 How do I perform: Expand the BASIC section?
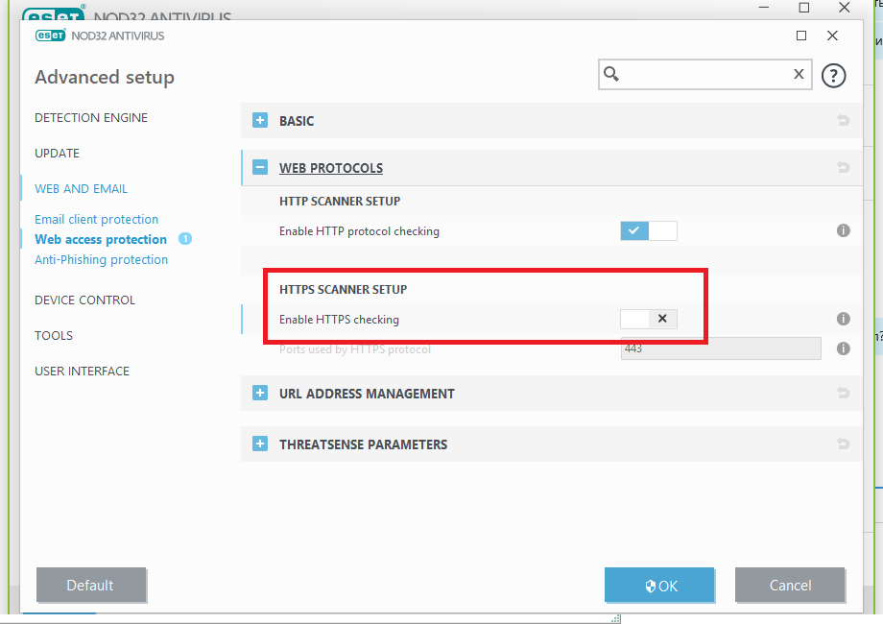point(259,121)
